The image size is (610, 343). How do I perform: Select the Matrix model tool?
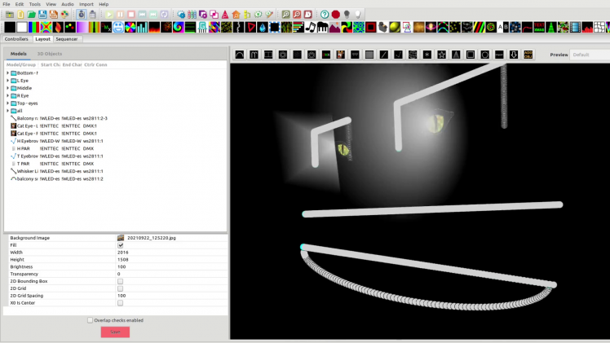369,55
